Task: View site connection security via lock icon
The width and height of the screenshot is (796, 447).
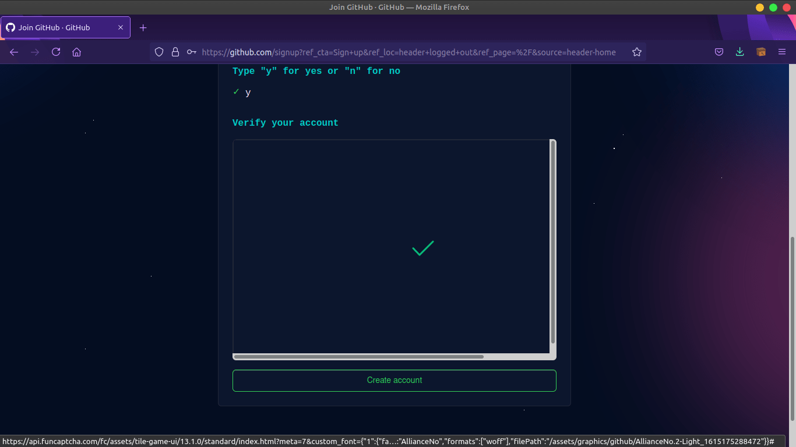Action: (x=175, y=52)
